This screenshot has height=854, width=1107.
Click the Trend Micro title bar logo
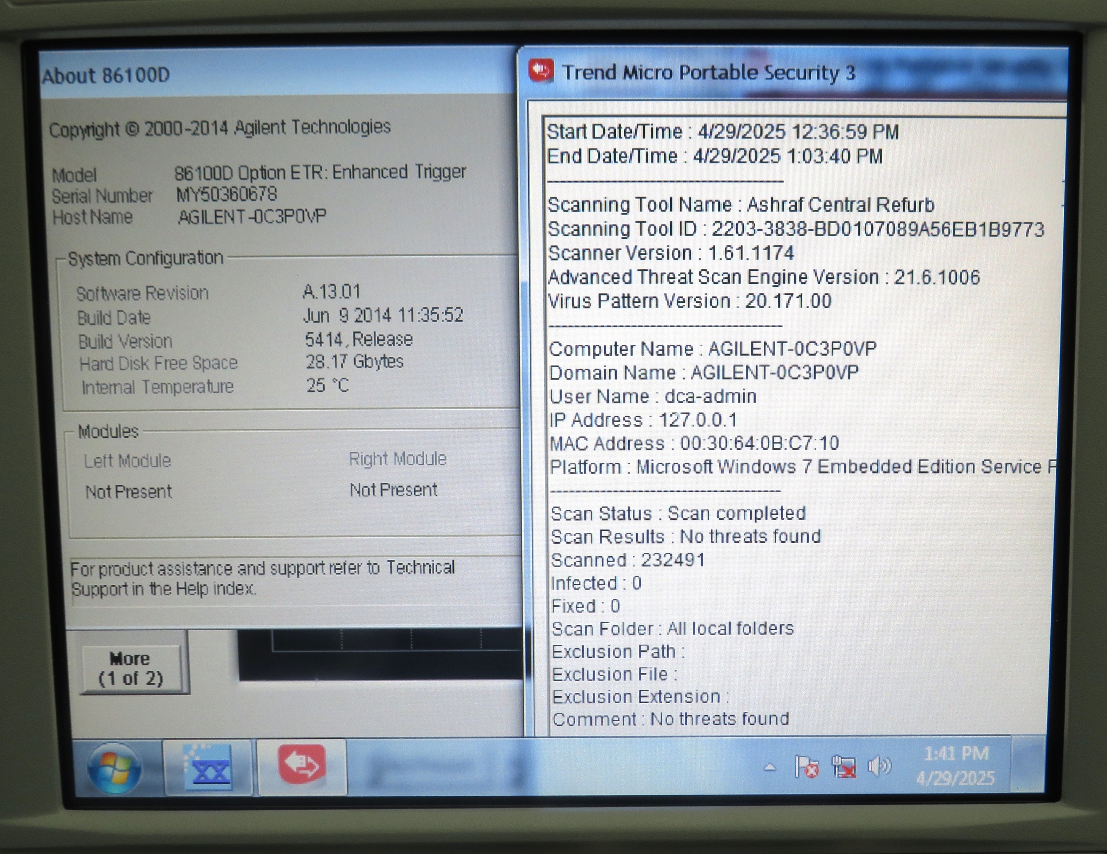541,71
